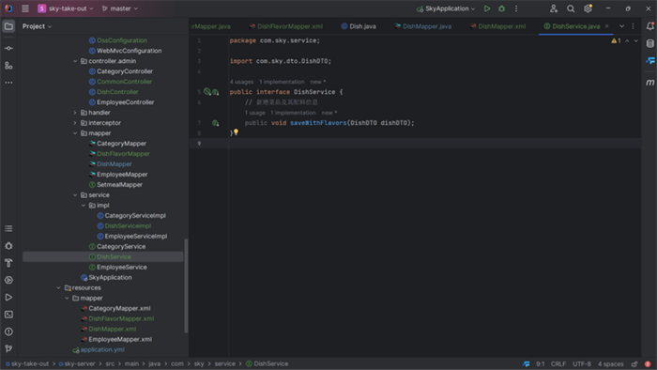Click implementation gutter icon on line 7

(215, 123)
